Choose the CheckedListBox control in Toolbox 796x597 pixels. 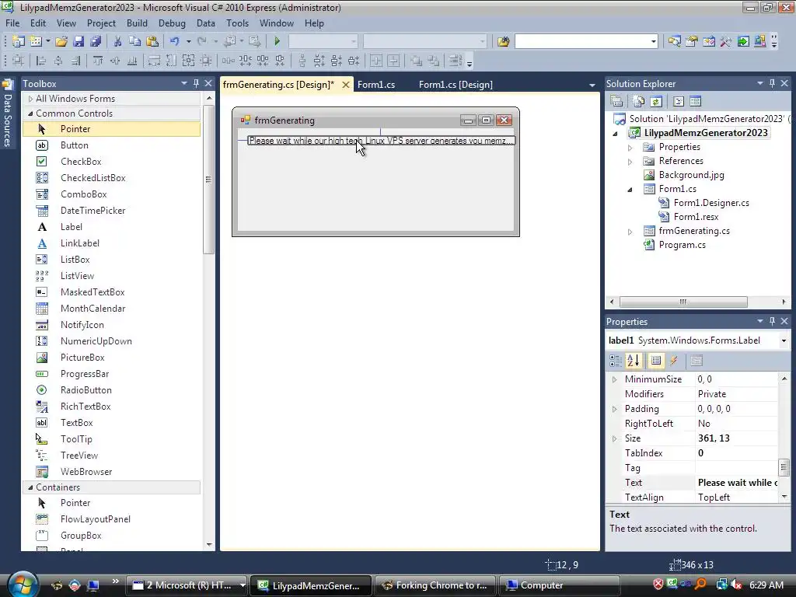[x=93, y=178]
